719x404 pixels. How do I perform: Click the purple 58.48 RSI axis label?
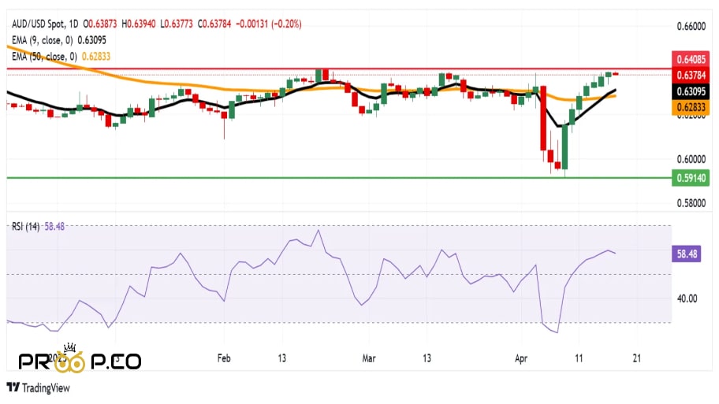pyautogui.click(x=687, y=254)
